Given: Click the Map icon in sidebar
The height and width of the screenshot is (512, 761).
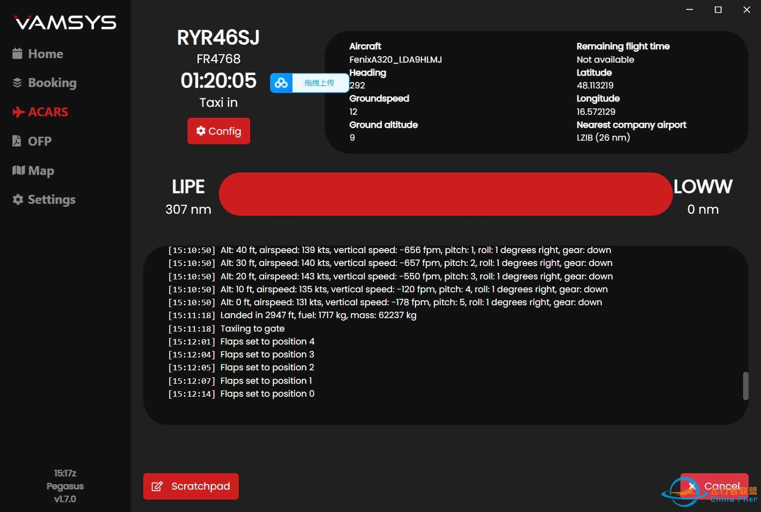Looking at the screenshot, I should coord(18,171).
